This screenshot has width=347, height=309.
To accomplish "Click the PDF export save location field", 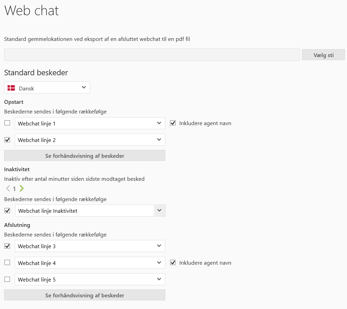I will pos(152,55).
